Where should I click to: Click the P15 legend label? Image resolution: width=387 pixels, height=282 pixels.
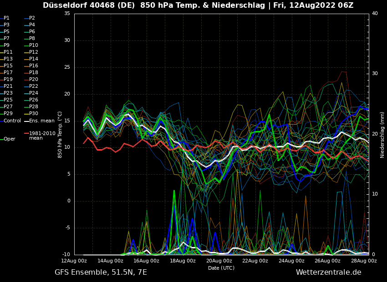(x=8, y=66)
